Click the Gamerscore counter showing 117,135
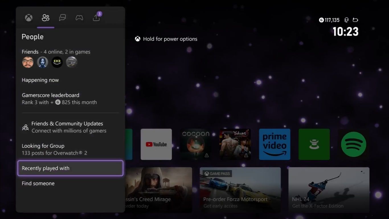The image size is (389, 219). [329, 20]
